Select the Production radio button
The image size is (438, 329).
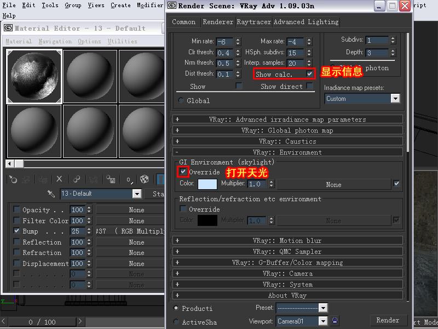tap(176, 308)
